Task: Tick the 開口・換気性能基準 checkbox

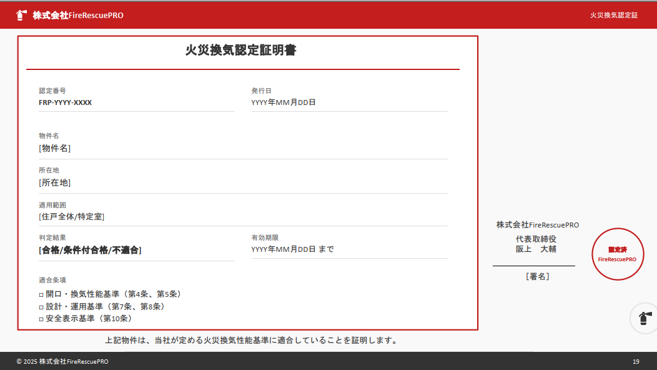Action: [x=41, y=294]
